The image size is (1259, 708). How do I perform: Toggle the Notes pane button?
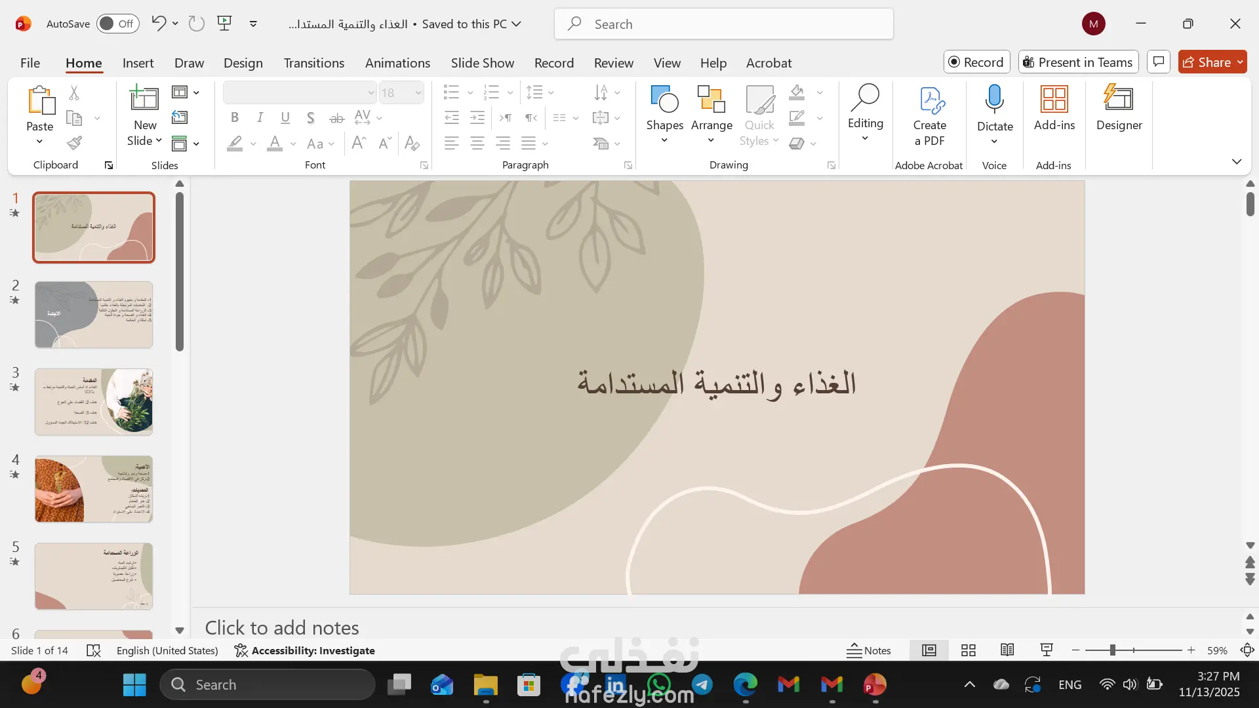tap(868, 650)
